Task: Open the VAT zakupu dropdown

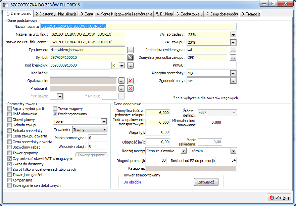Action: tap(233, 42)
